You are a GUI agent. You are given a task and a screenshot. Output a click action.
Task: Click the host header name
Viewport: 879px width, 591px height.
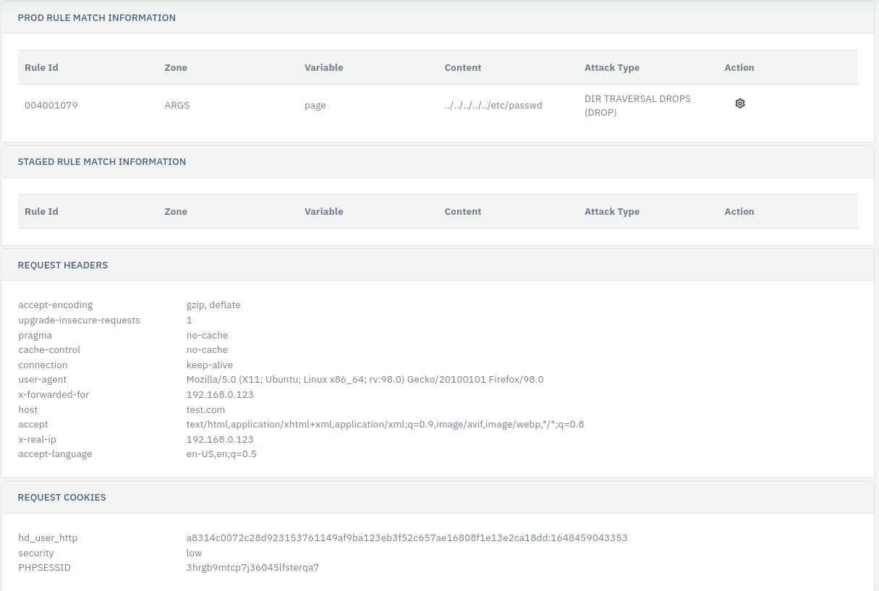point(28,410)
